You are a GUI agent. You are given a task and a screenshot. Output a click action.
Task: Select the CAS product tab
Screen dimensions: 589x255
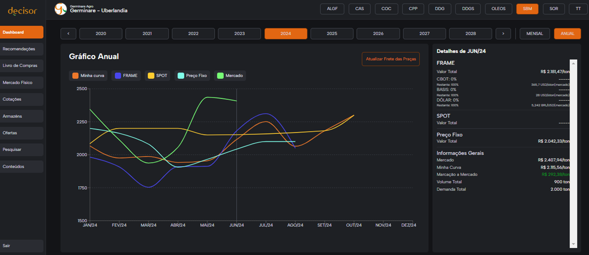pyautogui.click(x=359, y=9)
